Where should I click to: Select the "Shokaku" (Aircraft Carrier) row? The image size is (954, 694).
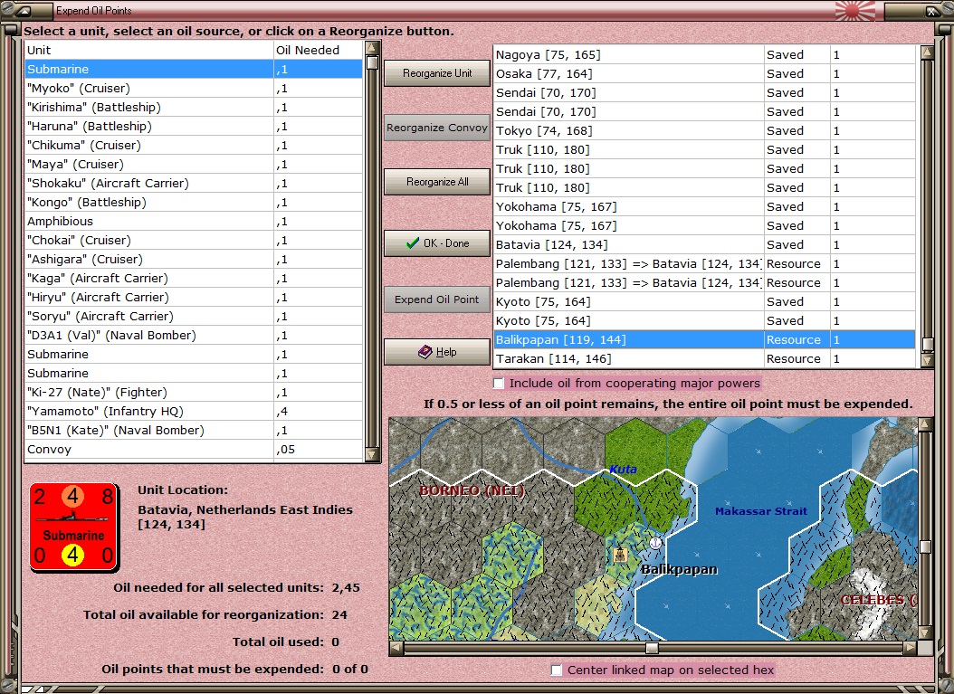194,183
